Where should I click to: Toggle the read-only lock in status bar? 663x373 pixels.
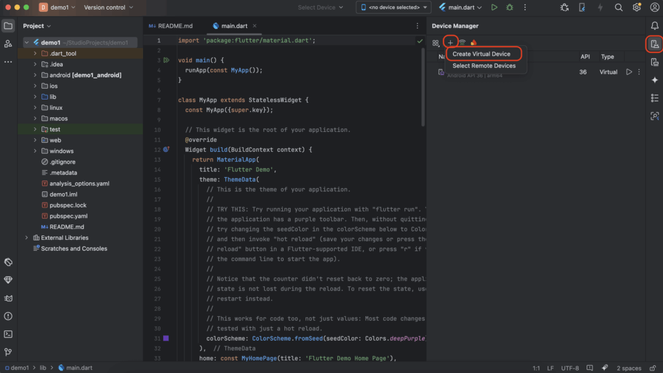[x=653, y=368]
